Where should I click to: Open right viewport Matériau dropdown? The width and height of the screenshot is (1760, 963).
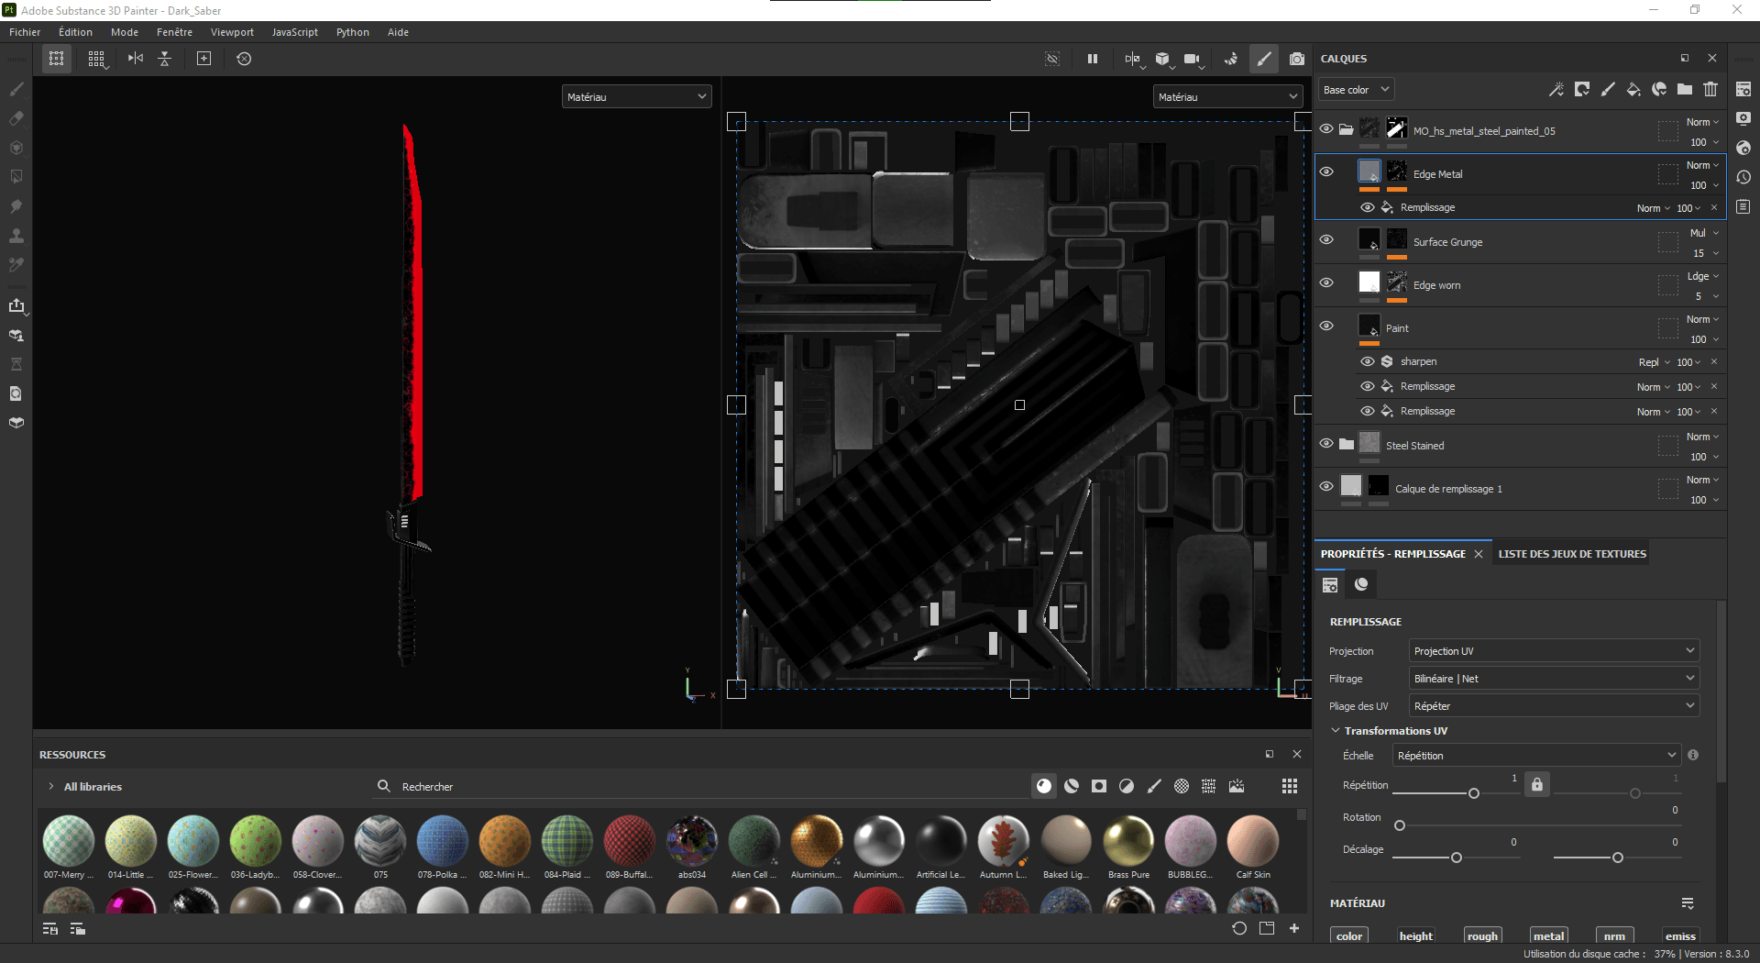[1227, 96]
